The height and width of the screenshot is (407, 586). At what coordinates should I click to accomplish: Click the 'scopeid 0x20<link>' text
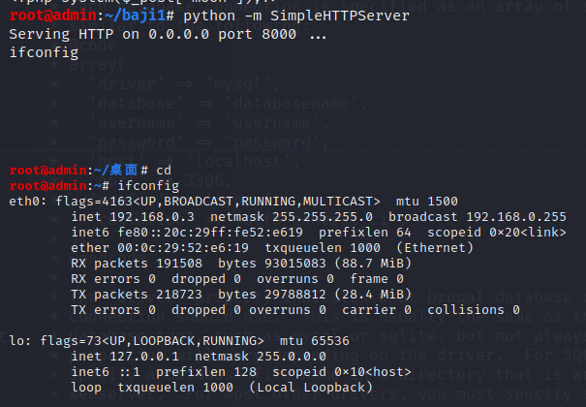[x=497, y=233]
